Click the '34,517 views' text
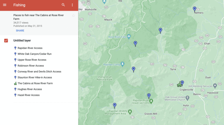 coord(21,23)
